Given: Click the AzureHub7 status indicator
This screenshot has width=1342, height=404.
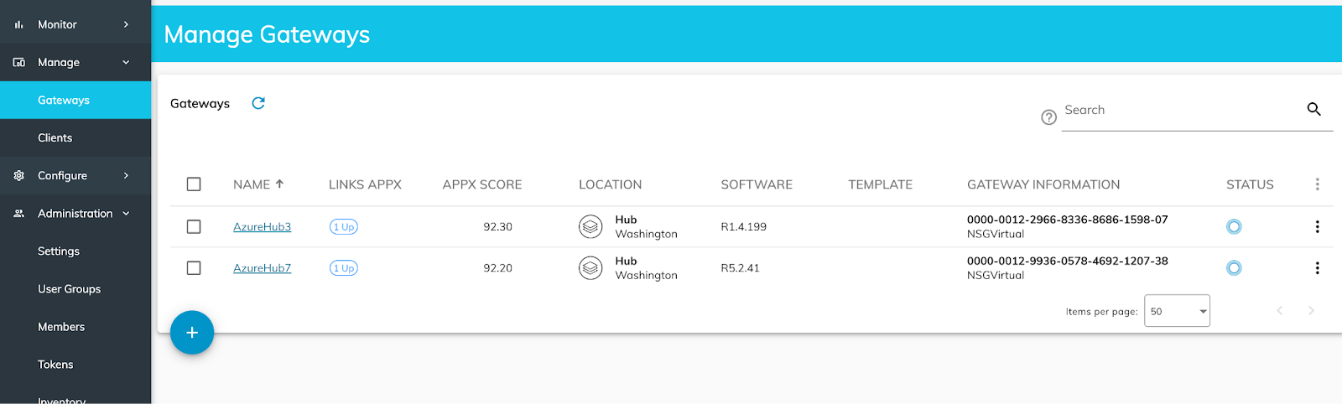Looking at the screenshot, I should [x=1234, y=268].
